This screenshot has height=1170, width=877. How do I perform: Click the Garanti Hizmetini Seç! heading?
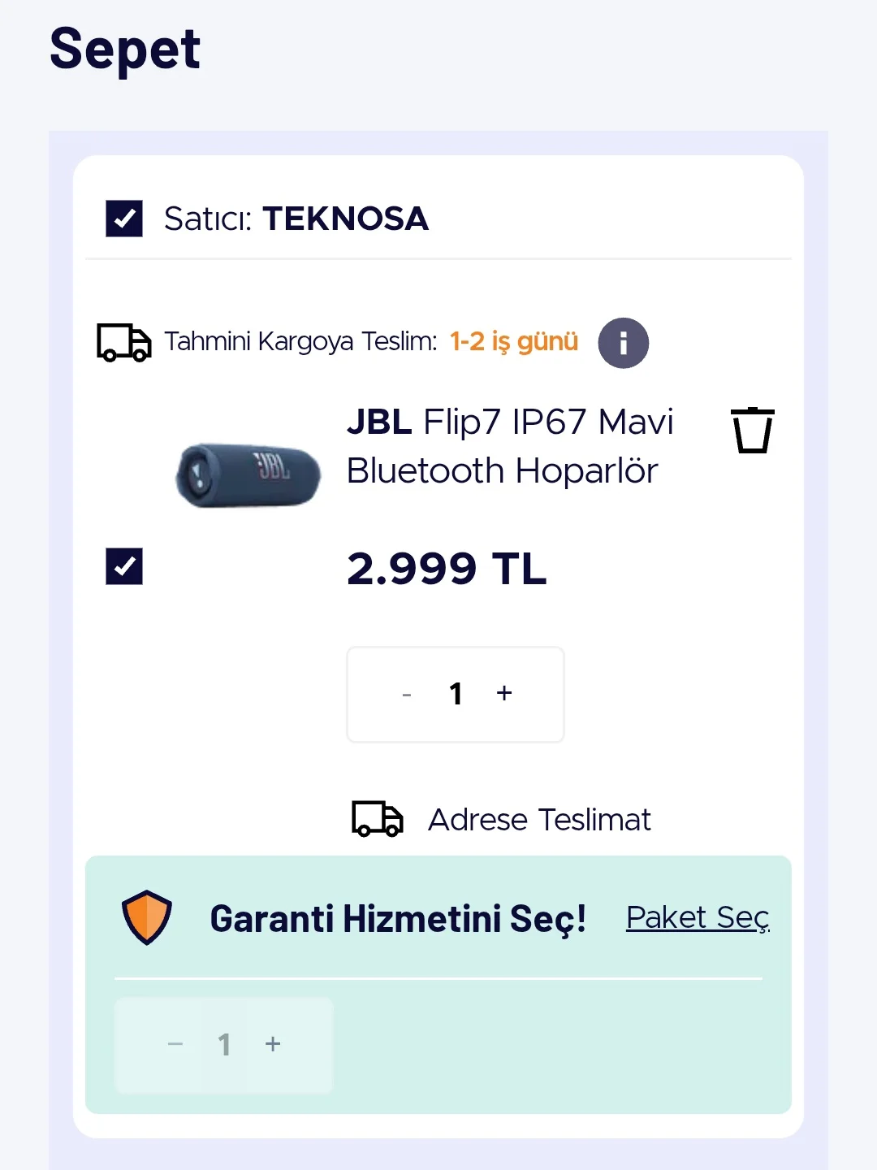(x=398, y=919)
